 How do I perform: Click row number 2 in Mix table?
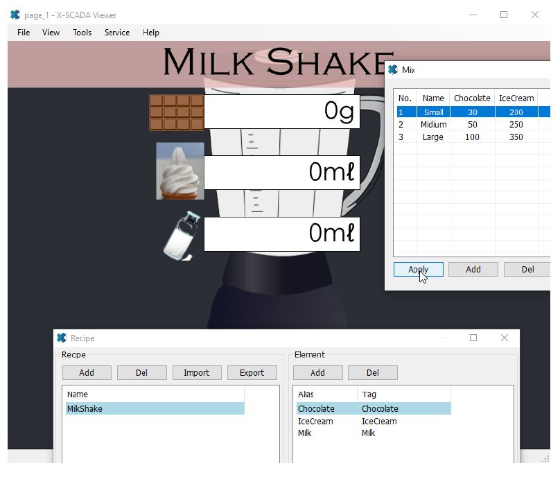(401, 124)
